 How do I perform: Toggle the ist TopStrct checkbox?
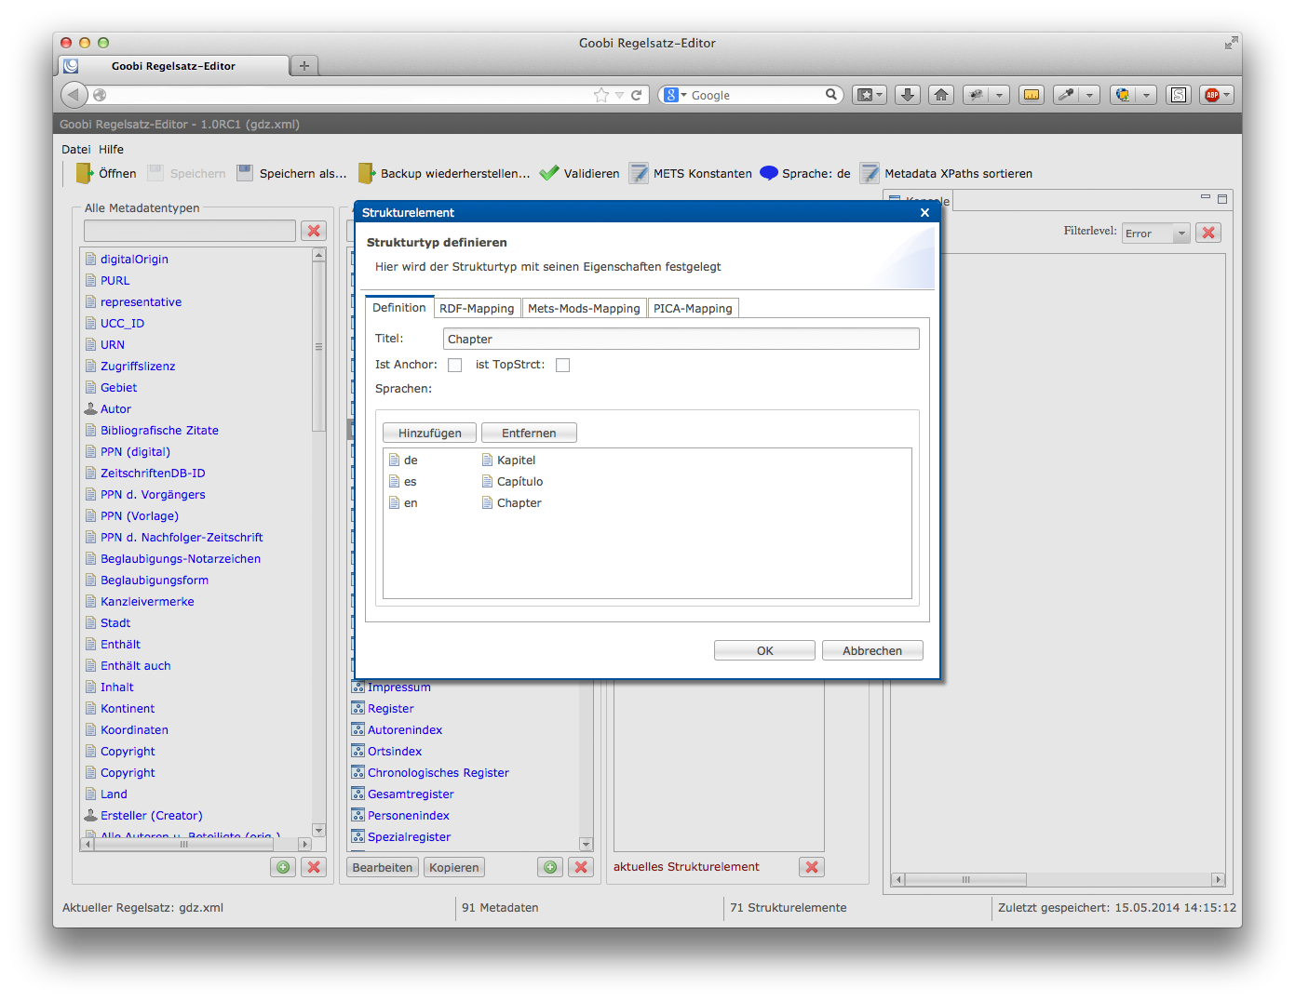(562, 365)
